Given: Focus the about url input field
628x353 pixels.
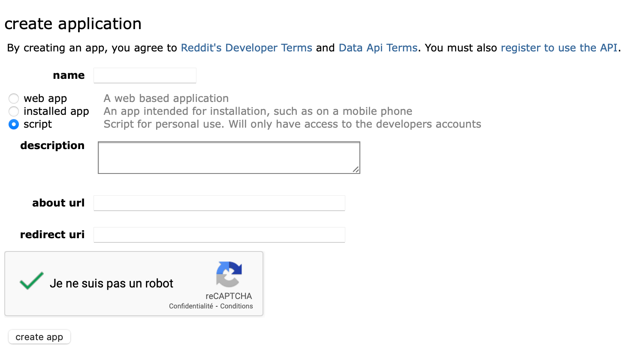Looking at the screenshot, I should (219, 203).
